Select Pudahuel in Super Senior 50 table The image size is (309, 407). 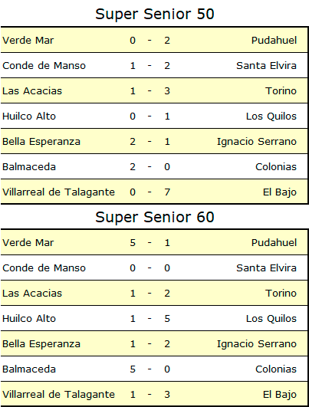coord(274,41)
